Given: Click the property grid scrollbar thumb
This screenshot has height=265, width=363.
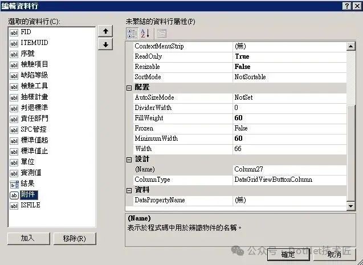Looking at the screenshot, I should point(351,153).
